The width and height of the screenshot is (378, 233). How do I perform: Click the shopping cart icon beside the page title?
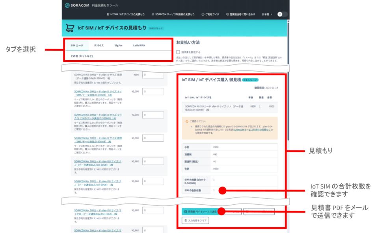pos(69,28)
